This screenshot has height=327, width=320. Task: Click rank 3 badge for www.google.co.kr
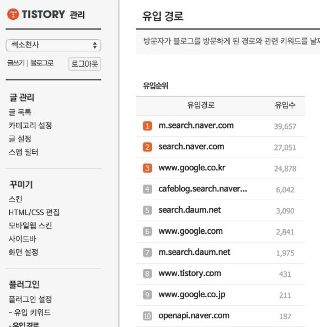[147, 168]
